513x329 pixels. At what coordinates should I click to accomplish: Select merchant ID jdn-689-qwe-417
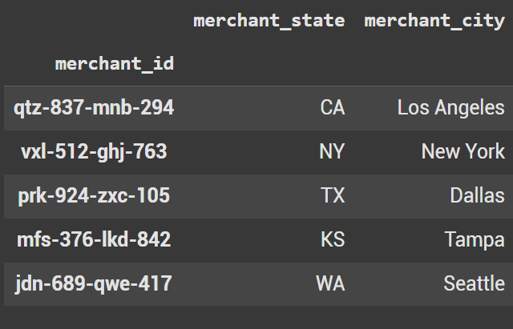(94, 283)
